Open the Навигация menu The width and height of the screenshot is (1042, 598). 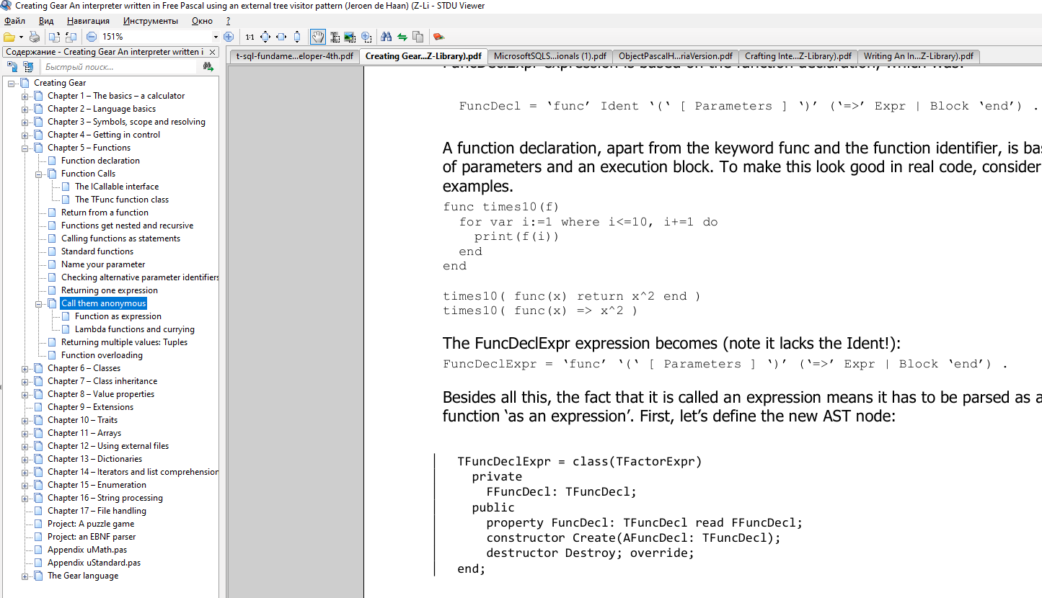click(x=88, y=21)
